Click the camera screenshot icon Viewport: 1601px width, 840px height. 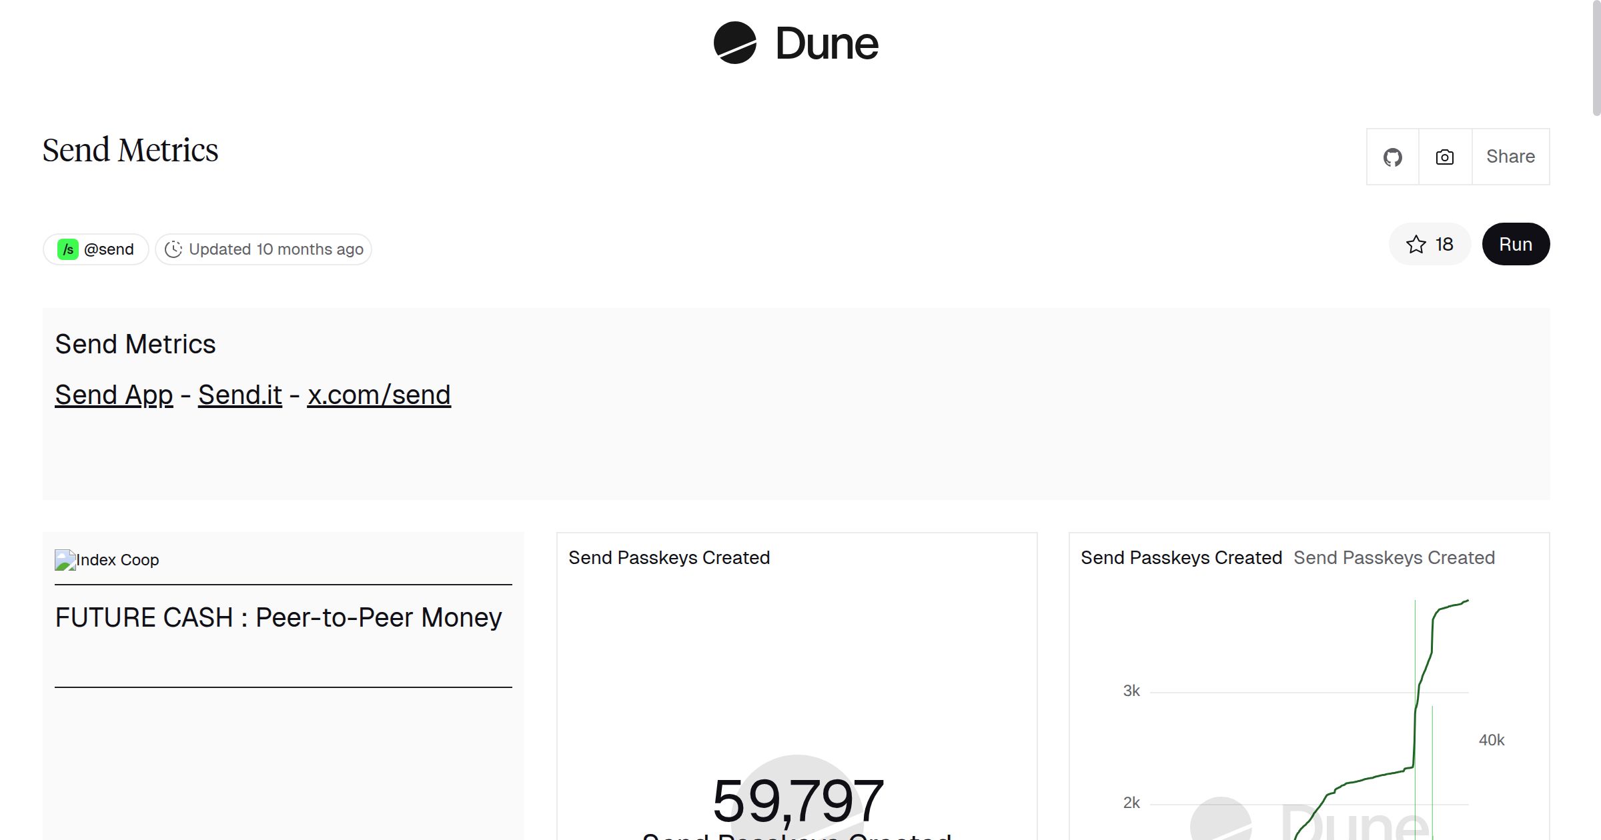point(1444,157)
